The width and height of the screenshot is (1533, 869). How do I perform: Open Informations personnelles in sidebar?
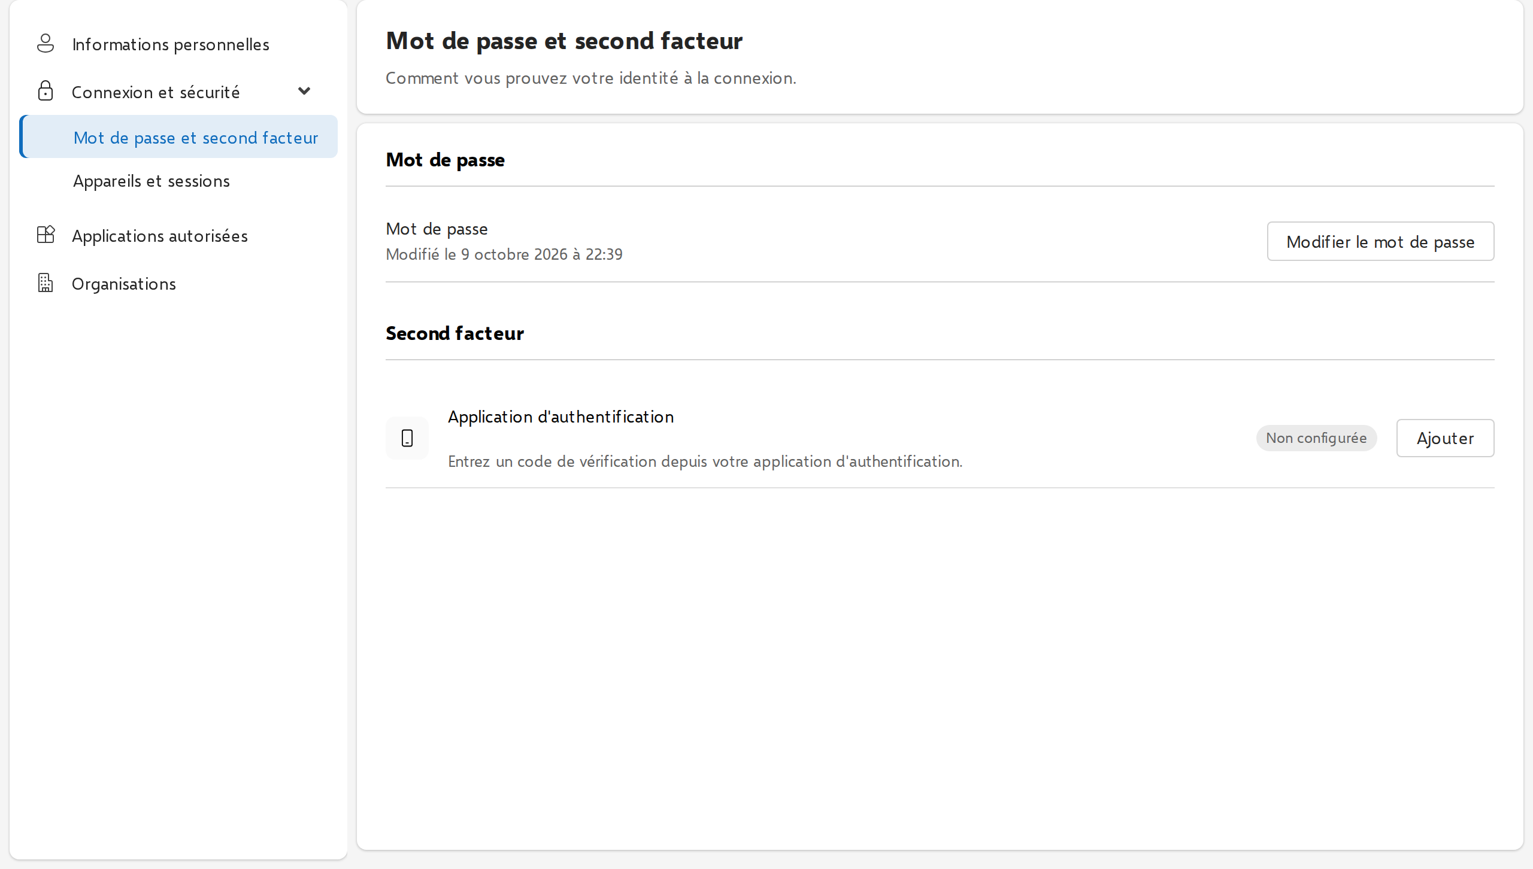[x=178, y=44]
